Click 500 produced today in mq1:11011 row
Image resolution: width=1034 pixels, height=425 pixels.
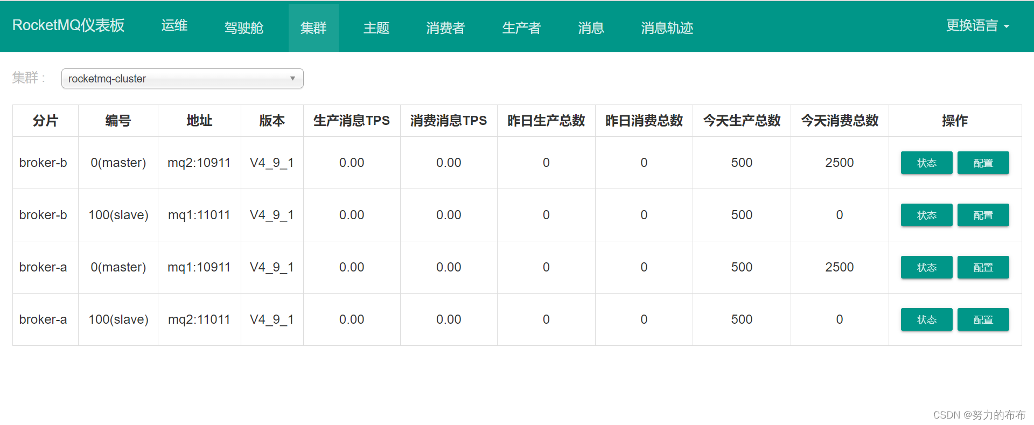(742, 215)
